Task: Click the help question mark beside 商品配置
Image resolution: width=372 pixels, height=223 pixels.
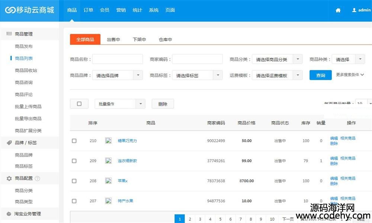Action: pos(37,178)
